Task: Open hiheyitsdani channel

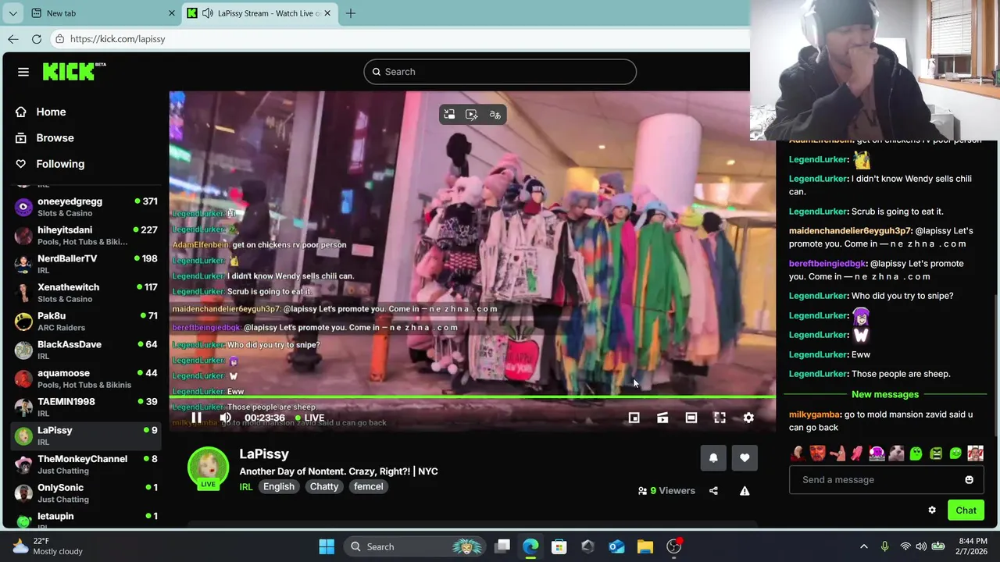Action: tap(86, 236)
